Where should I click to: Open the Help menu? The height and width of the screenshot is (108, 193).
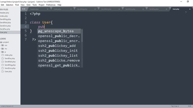[x=59, y=5]
